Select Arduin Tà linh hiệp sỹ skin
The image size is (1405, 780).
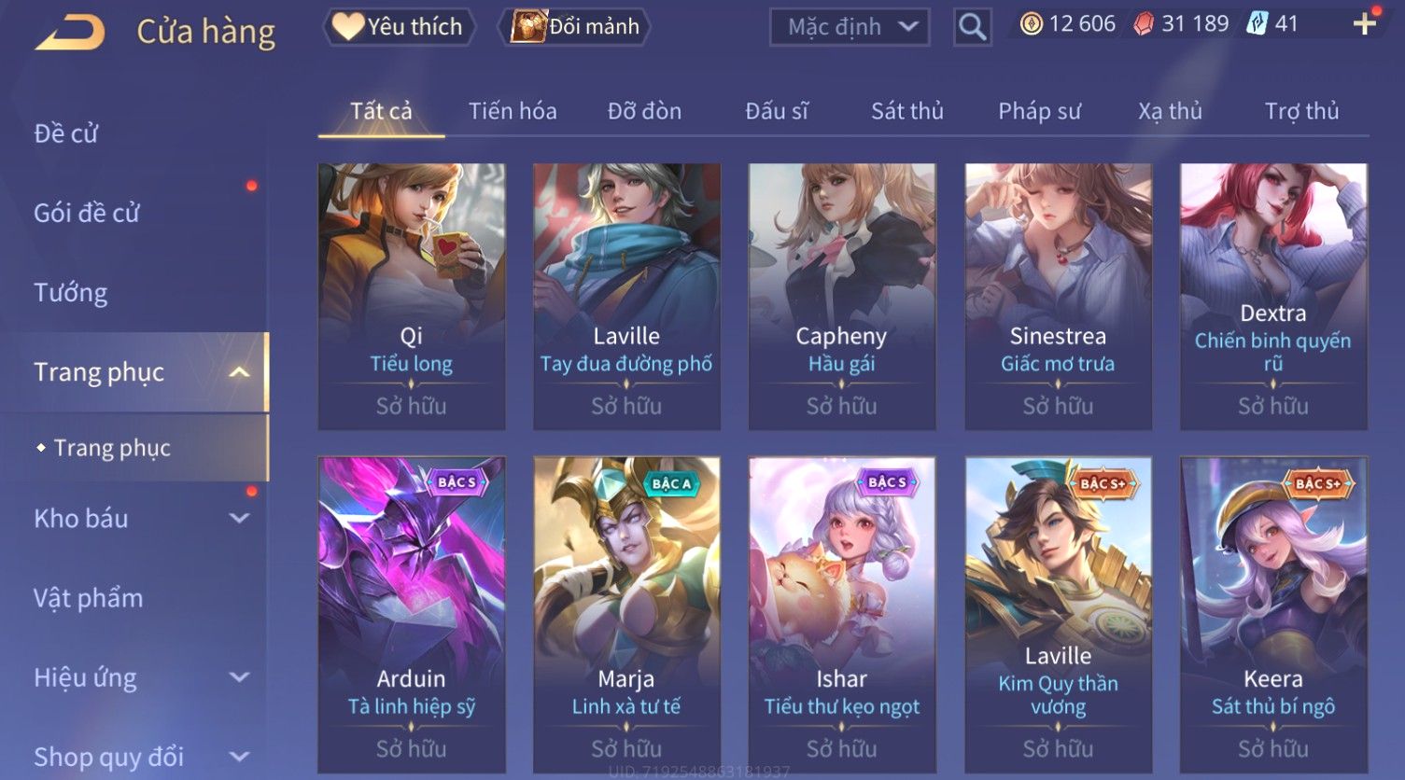(412, 615)
